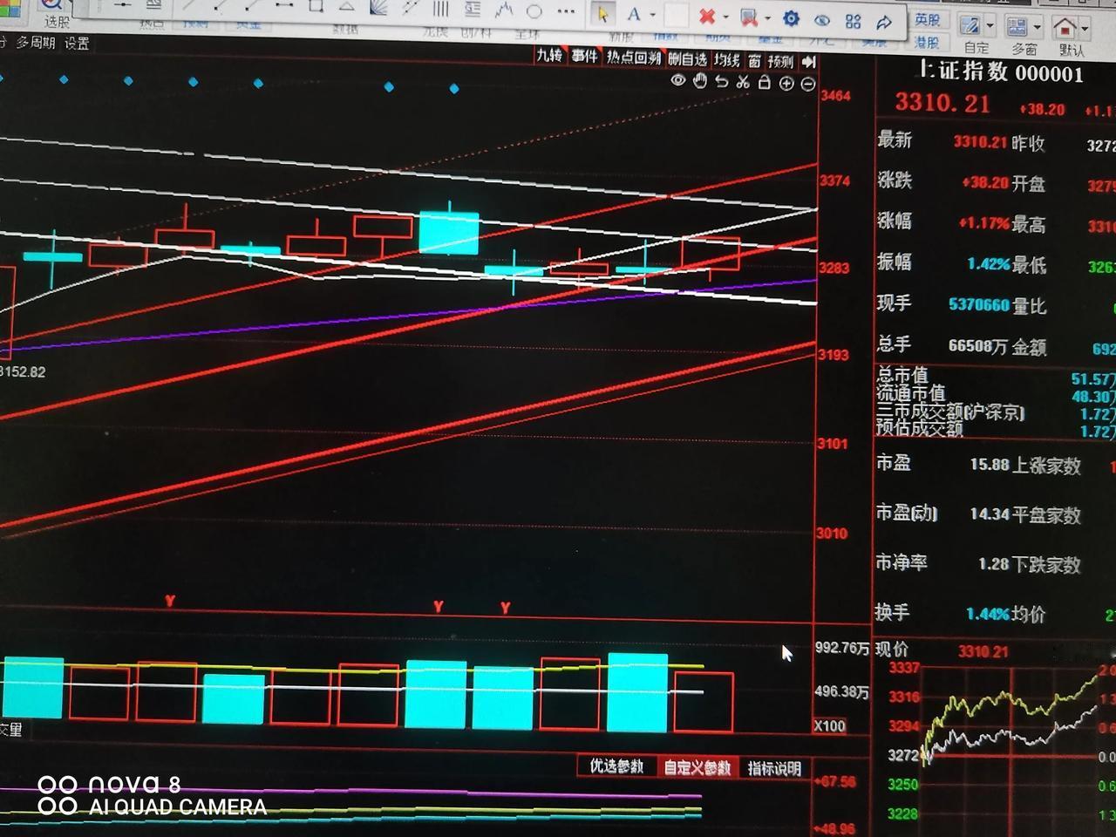This screenshot has height=837, width=1116.
Task: Select the Gann fan tool
Action: click(x=378, y=7)
